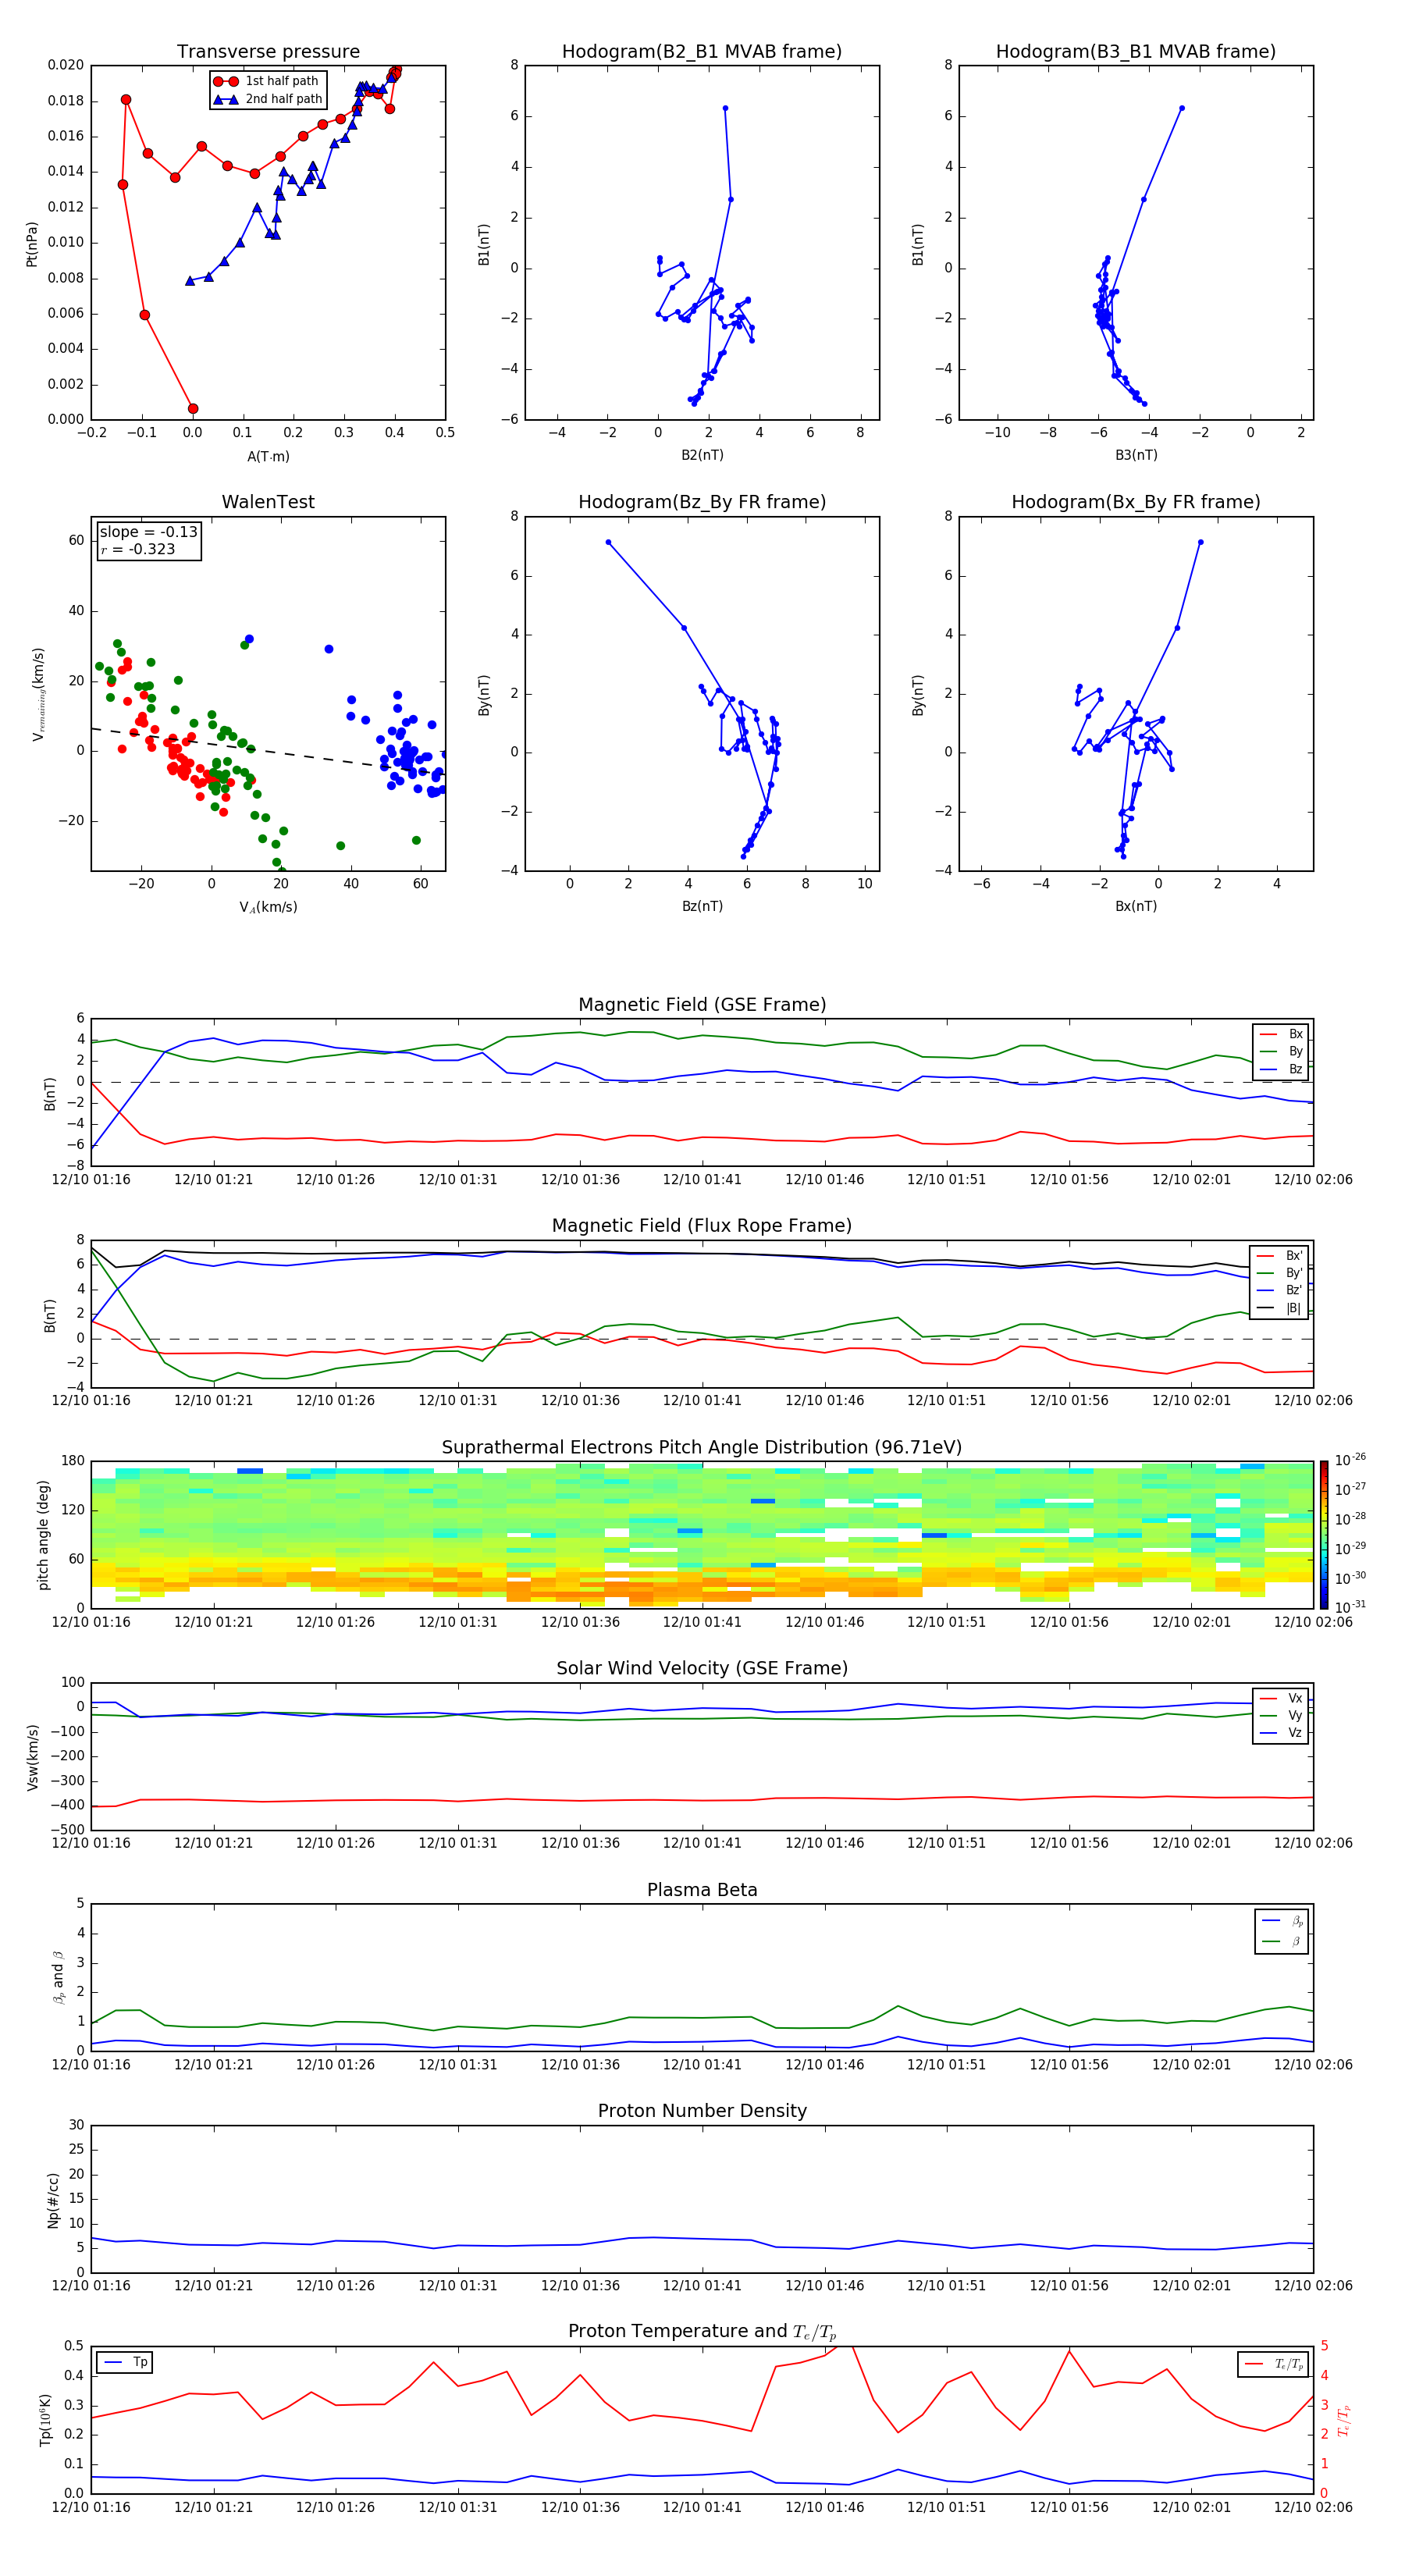Click the 'Np(#/cc)' axis label
The width and height of the screenshot is (1405, 2576).
(53, 2199)
